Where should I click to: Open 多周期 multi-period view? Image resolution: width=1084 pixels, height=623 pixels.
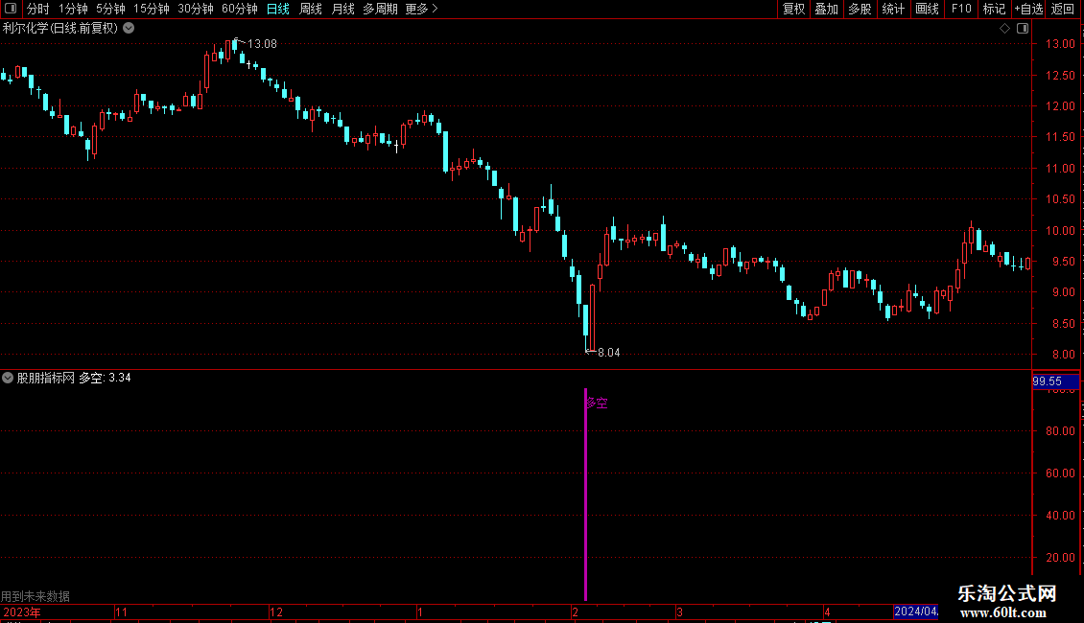(x=380, y=9)
